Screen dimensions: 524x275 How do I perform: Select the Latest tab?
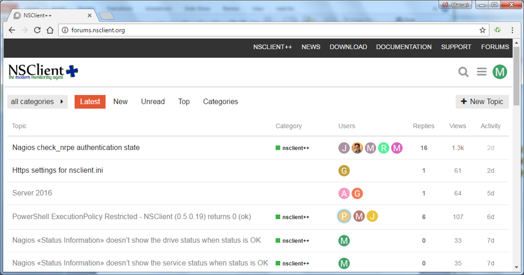(90, 102)
